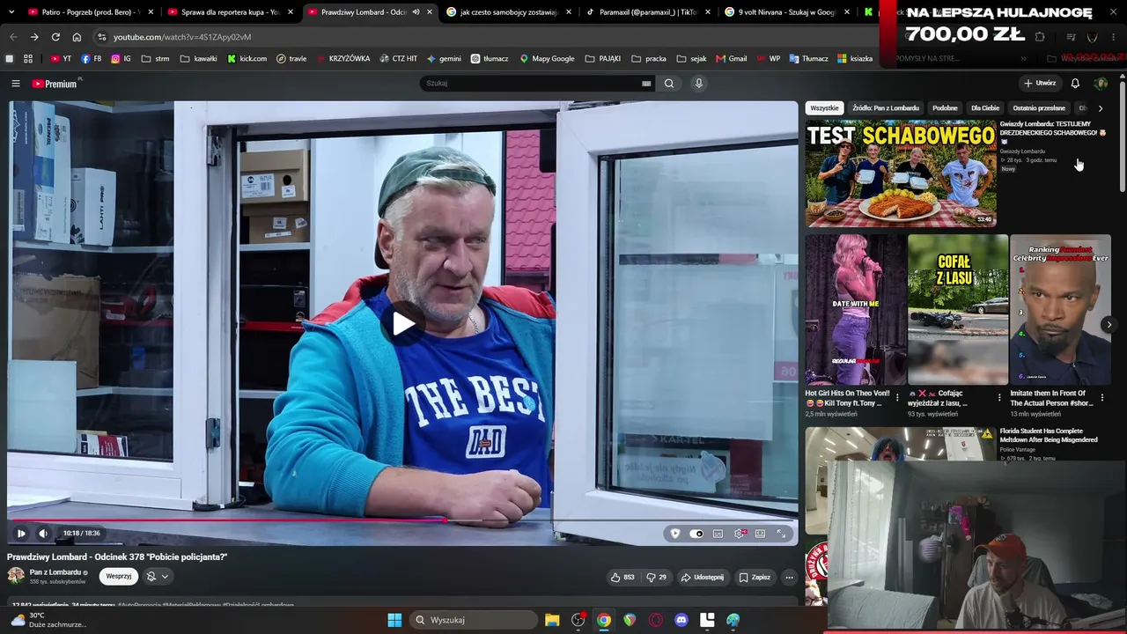Click the YouTube search input field

(531, 84)
